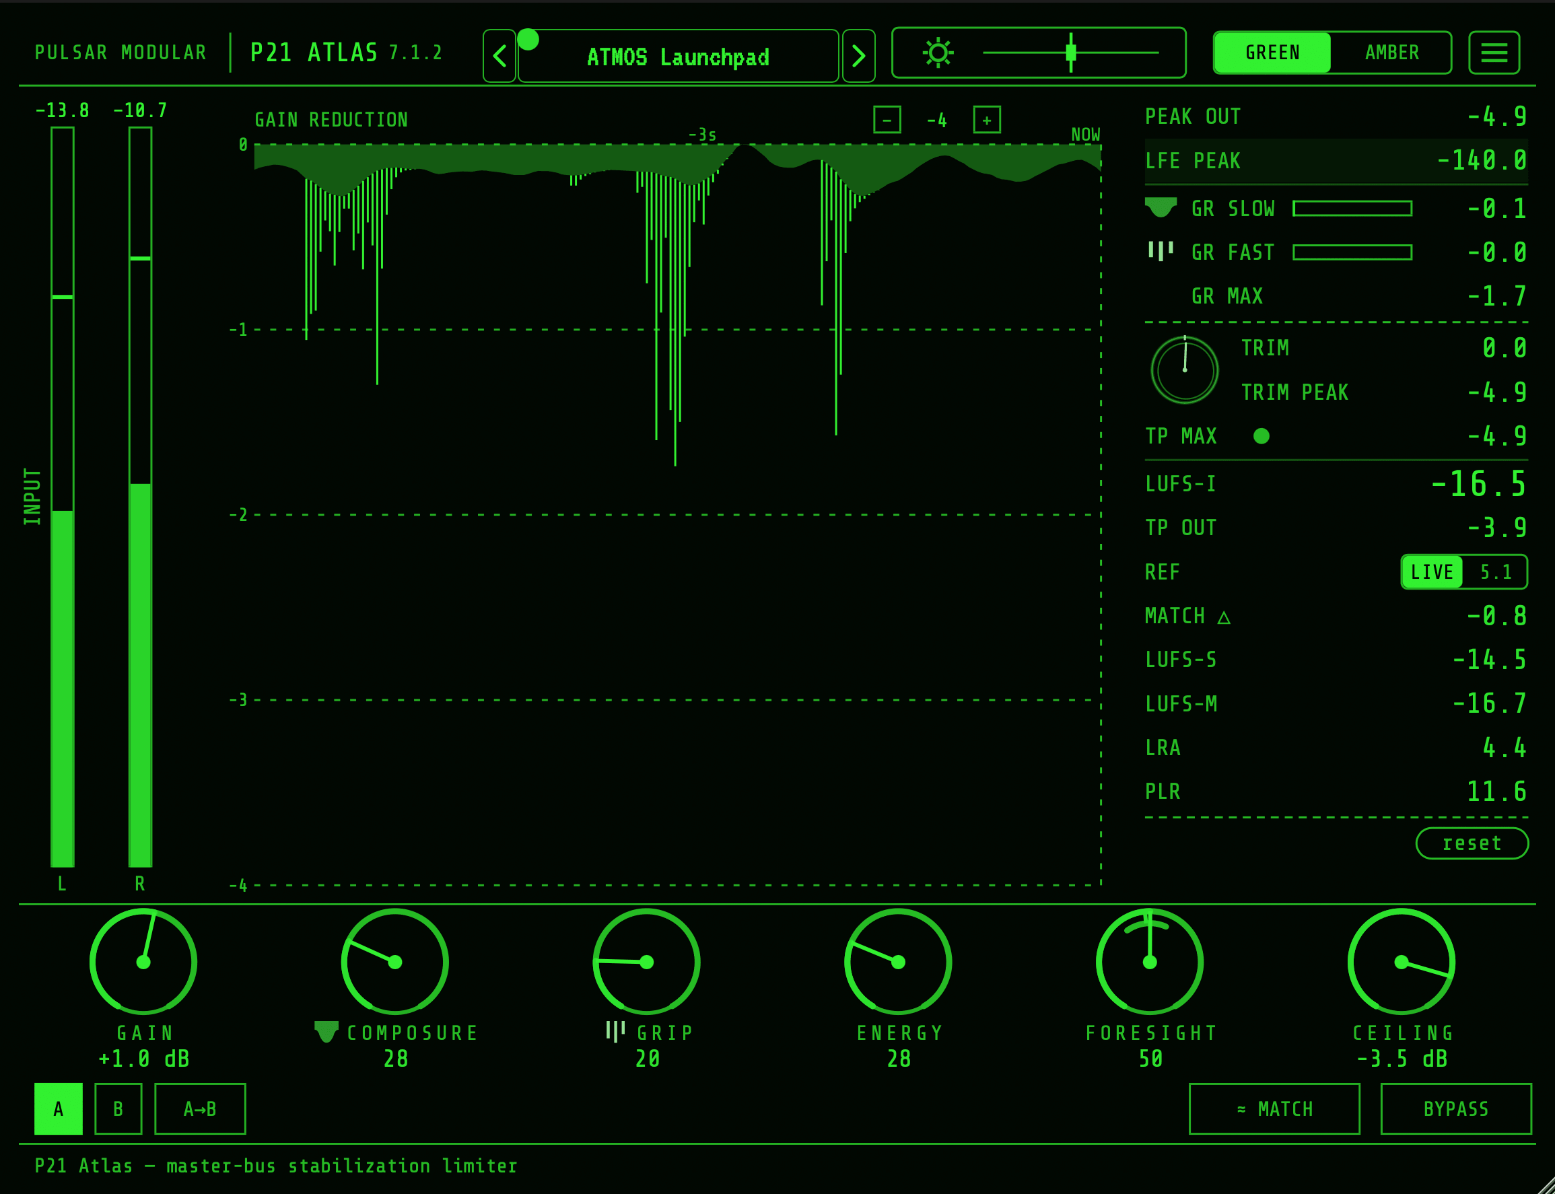Click the left input level meter
The width and height of the screenshot is (1555, 1194).
click(63, 497)
